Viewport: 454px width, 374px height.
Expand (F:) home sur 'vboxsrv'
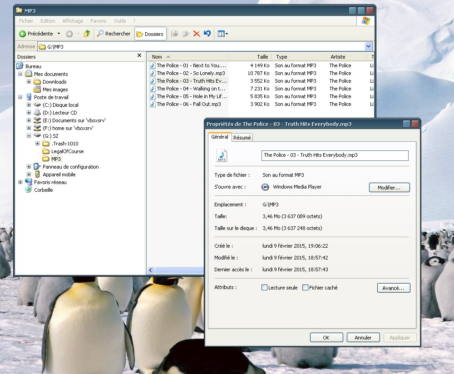pyautogui.click(x=29, y=128)
